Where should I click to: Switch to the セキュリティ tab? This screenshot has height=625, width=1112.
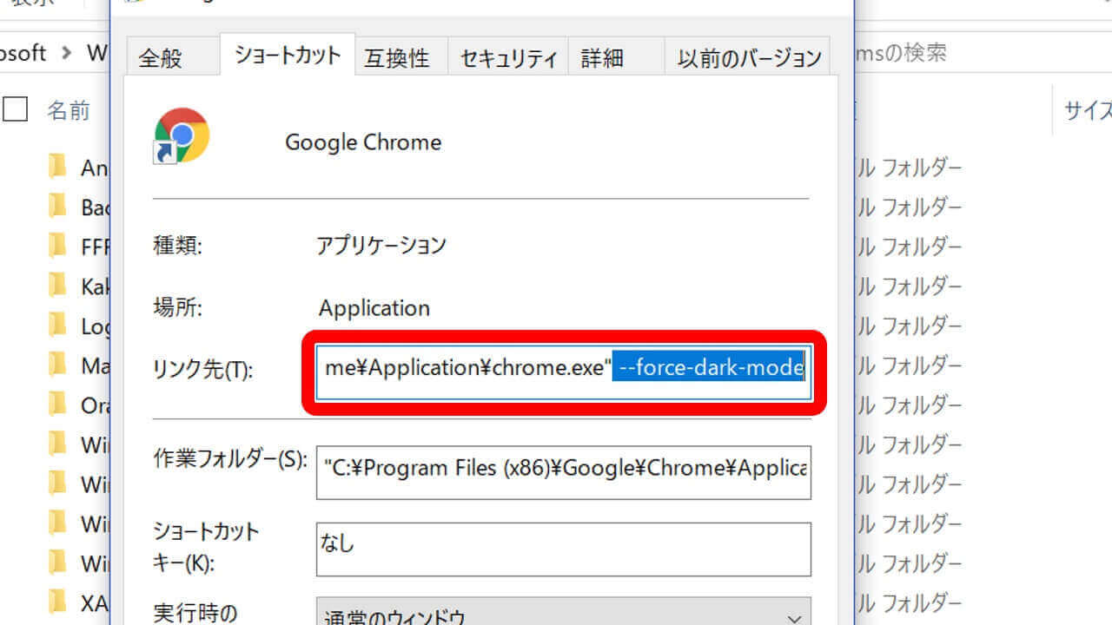pyautogui.click(x=508, y=58)
